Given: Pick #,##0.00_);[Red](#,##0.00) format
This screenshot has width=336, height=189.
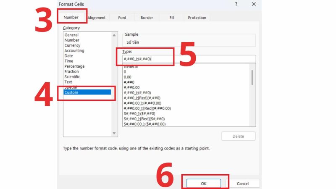Looking at the screenshot, I should tap(147, 108).
